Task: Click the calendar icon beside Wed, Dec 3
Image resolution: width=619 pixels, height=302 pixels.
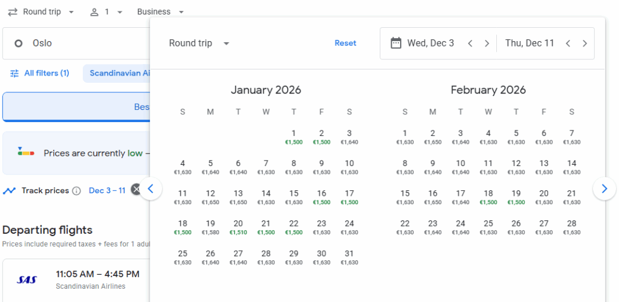Action: tap(396, 43)
